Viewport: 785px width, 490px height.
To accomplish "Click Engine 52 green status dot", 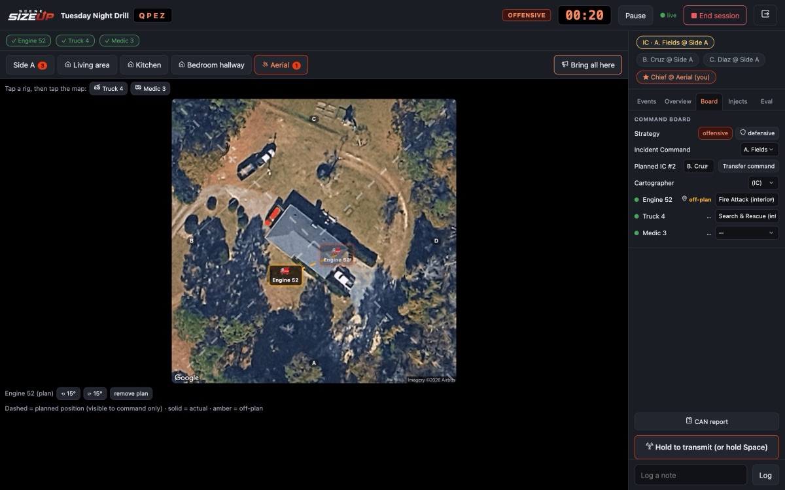I will tap(637, 200).
